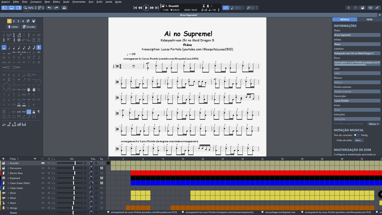Open the playback options dots menu
The height and width of the screenshot is (215, 382).
coord(211,6)
